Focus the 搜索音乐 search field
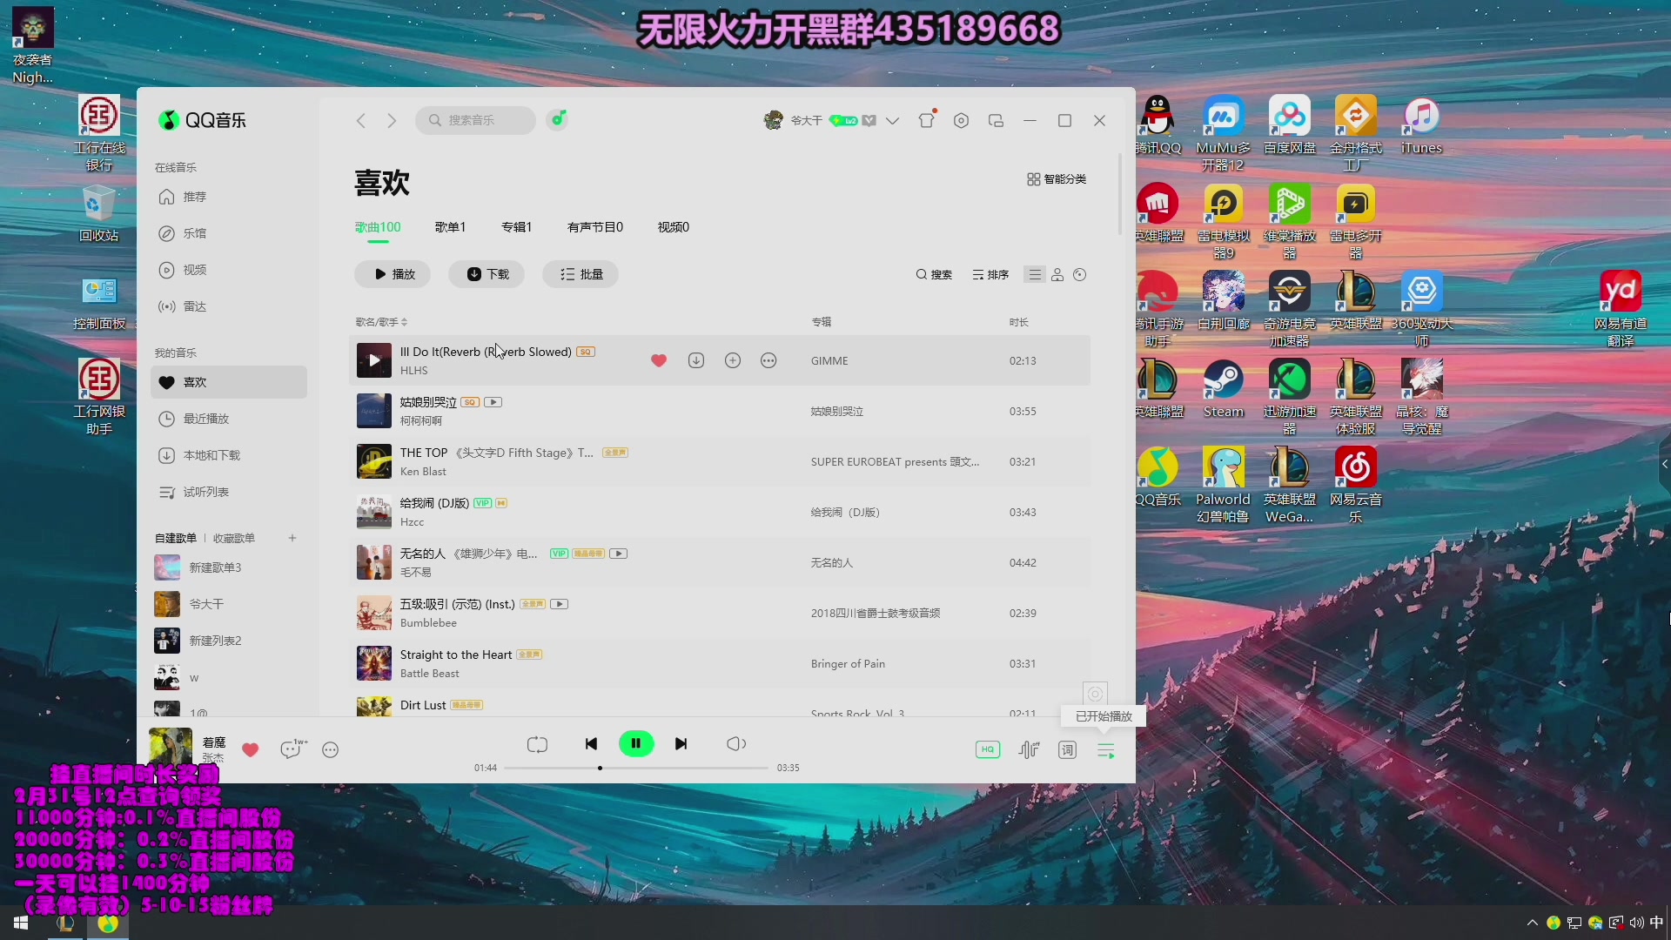Image resolution: width=1671 pixels, height=940 pixels. point(475,120)
